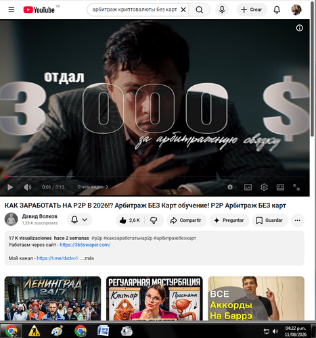Mute the video with the speaker icon

coord(28,187)
